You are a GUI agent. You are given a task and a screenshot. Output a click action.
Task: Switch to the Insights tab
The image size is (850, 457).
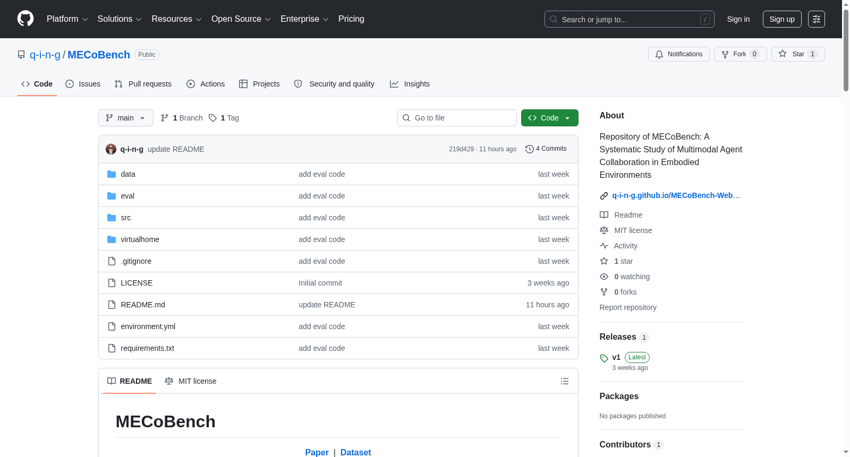[410, 84]
